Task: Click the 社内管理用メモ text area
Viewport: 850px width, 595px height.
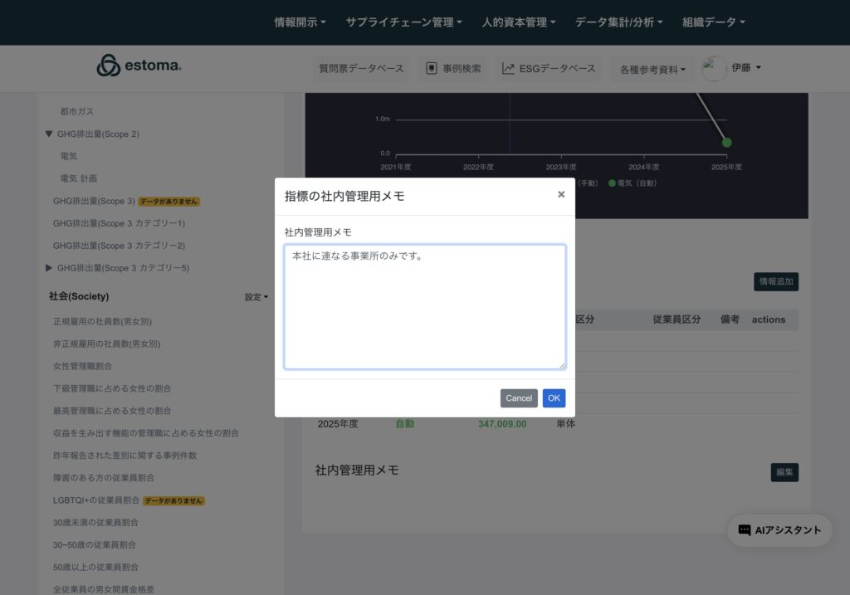Action: 424,306
